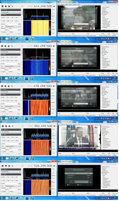Image resolution: width=119 pixels, height=201 pixels.
Task: Open the hamburger menu in the SDR# 614.298.500 window
Action: 3,6
